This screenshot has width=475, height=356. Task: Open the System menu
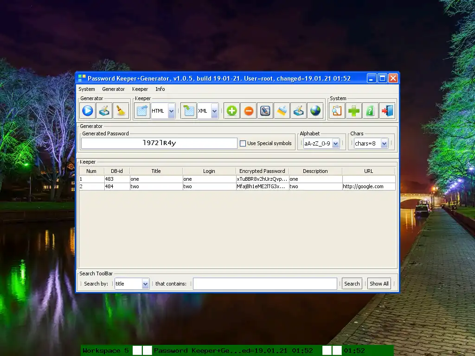click(87, 89)
